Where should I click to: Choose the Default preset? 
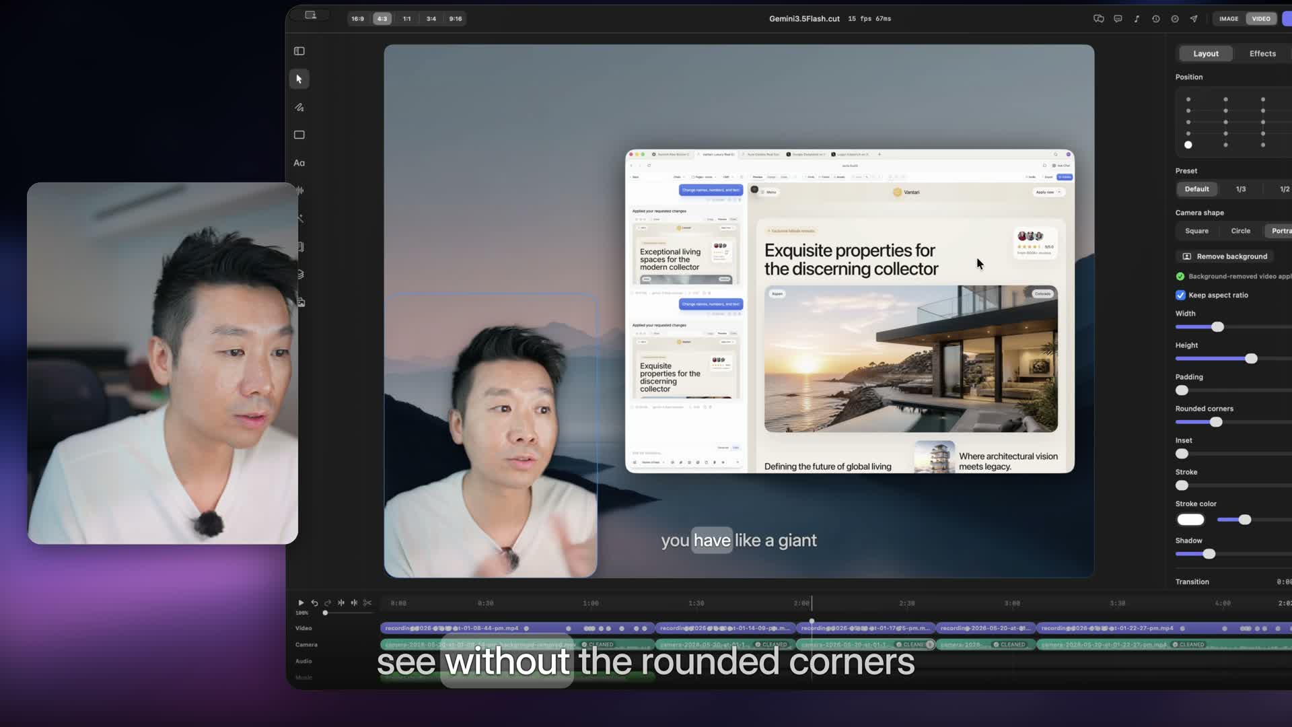pyautogui.click(x=1196, y=189)
